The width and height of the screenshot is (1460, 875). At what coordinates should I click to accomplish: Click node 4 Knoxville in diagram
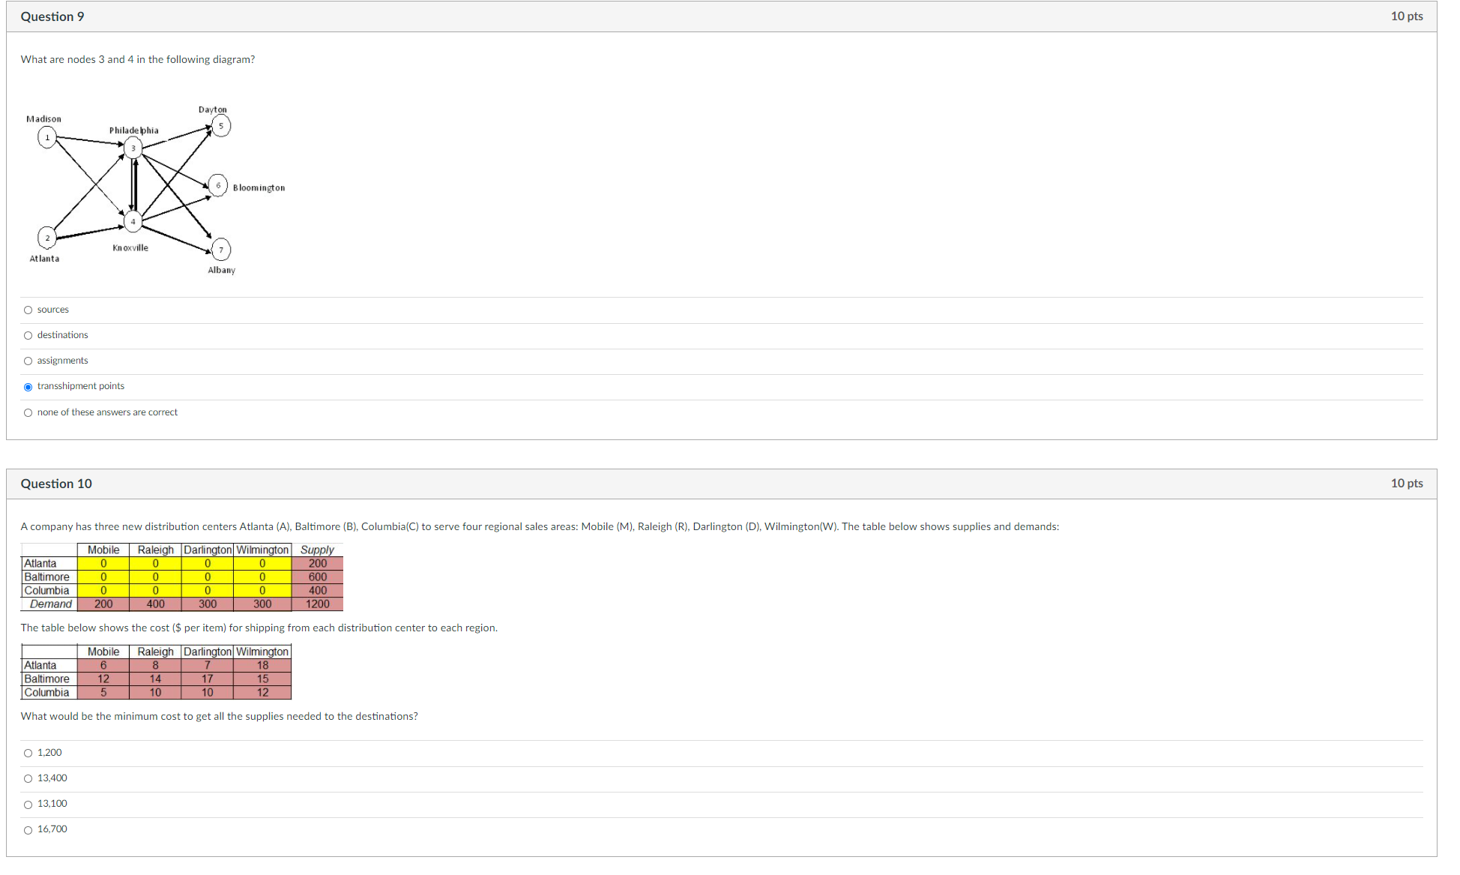click(x=133, y=221)
